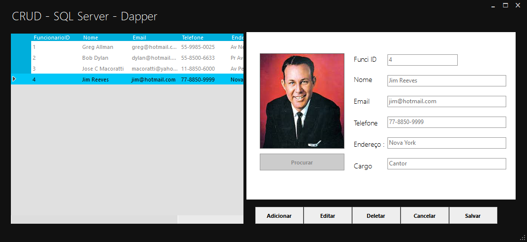Sort by Telefone column header

click(x=204, y=38)
